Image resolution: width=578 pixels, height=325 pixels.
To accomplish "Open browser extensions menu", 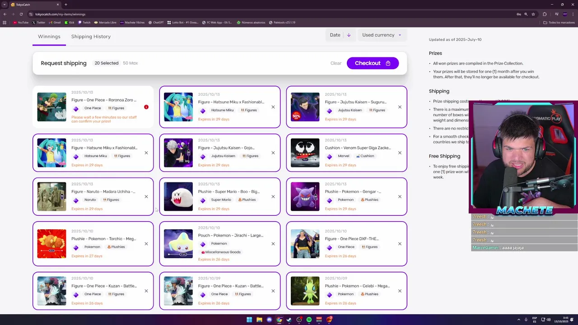I will point(545,14).
